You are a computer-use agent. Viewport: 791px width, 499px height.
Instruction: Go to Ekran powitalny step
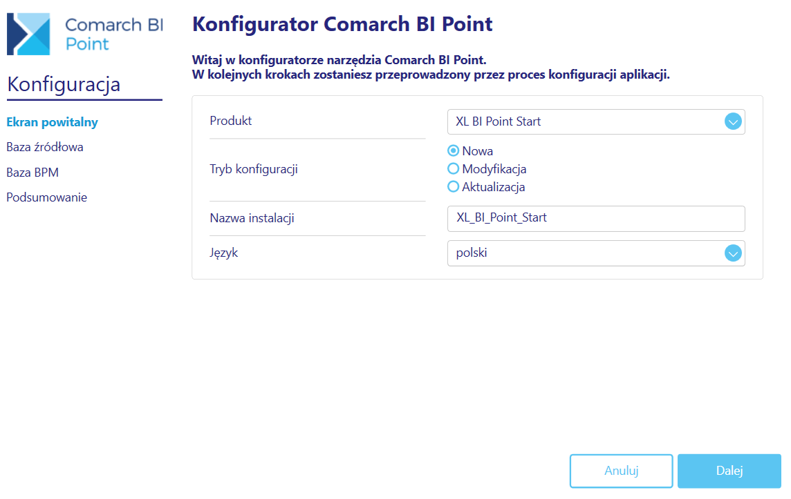click(x=52, y=122)
